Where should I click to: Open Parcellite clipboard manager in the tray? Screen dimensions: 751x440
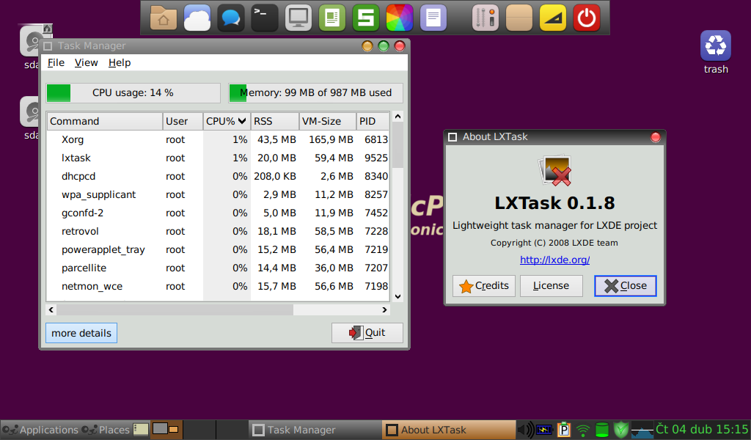pyautogui.click(x=563, y=430)
